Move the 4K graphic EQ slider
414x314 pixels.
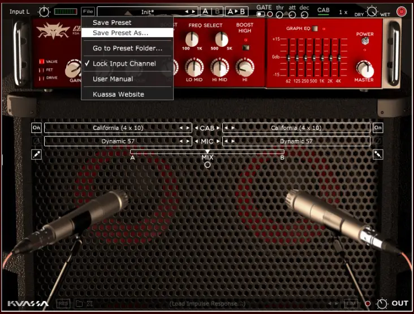[339, 58]
